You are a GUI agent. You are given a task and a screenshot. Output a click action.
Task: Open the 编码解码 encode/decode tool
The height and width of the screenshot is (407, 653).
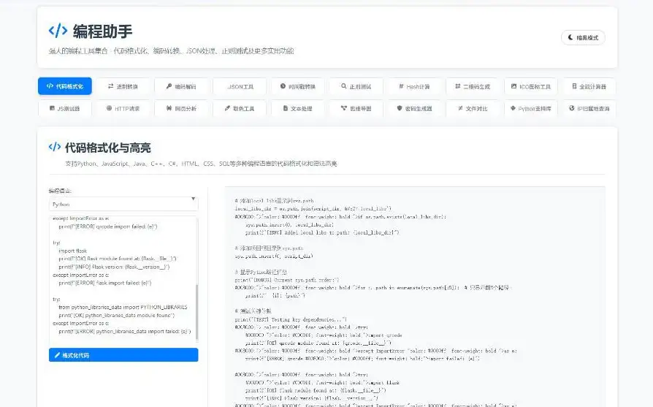[x=181, y=86]
